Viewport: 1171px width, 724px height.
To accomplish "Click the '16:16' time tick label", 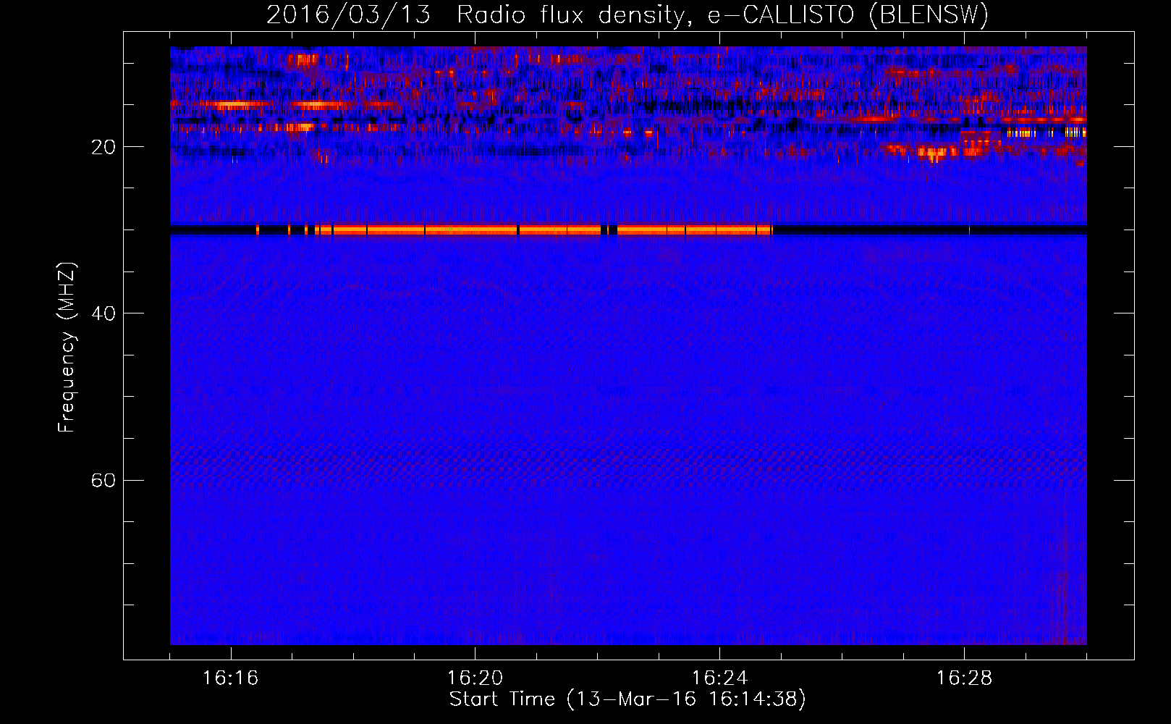I will point(231,678).
